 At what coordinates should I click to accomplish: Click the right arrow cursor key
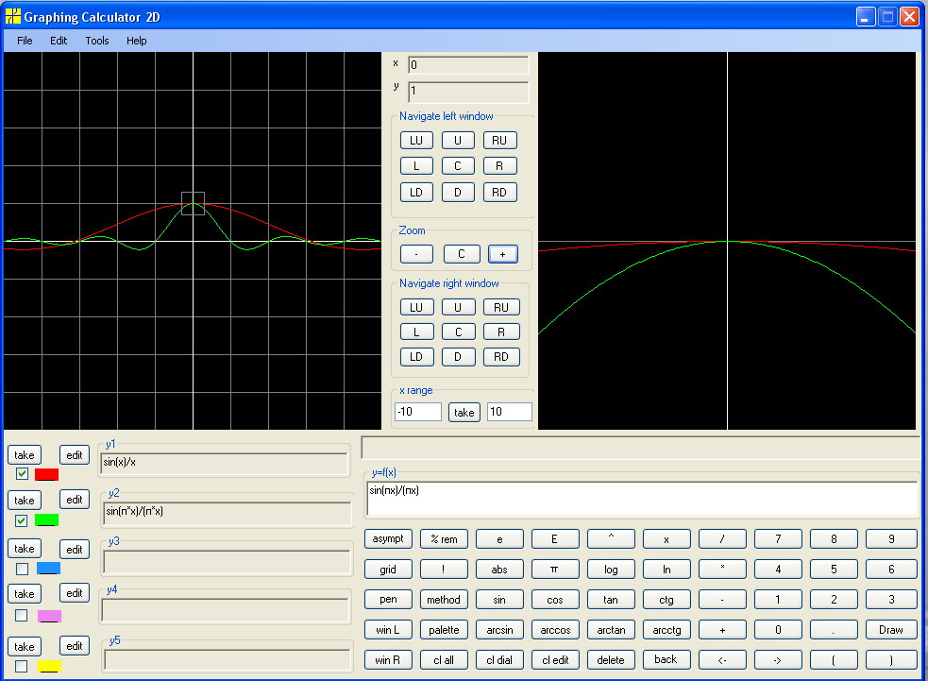click(778, 659)
